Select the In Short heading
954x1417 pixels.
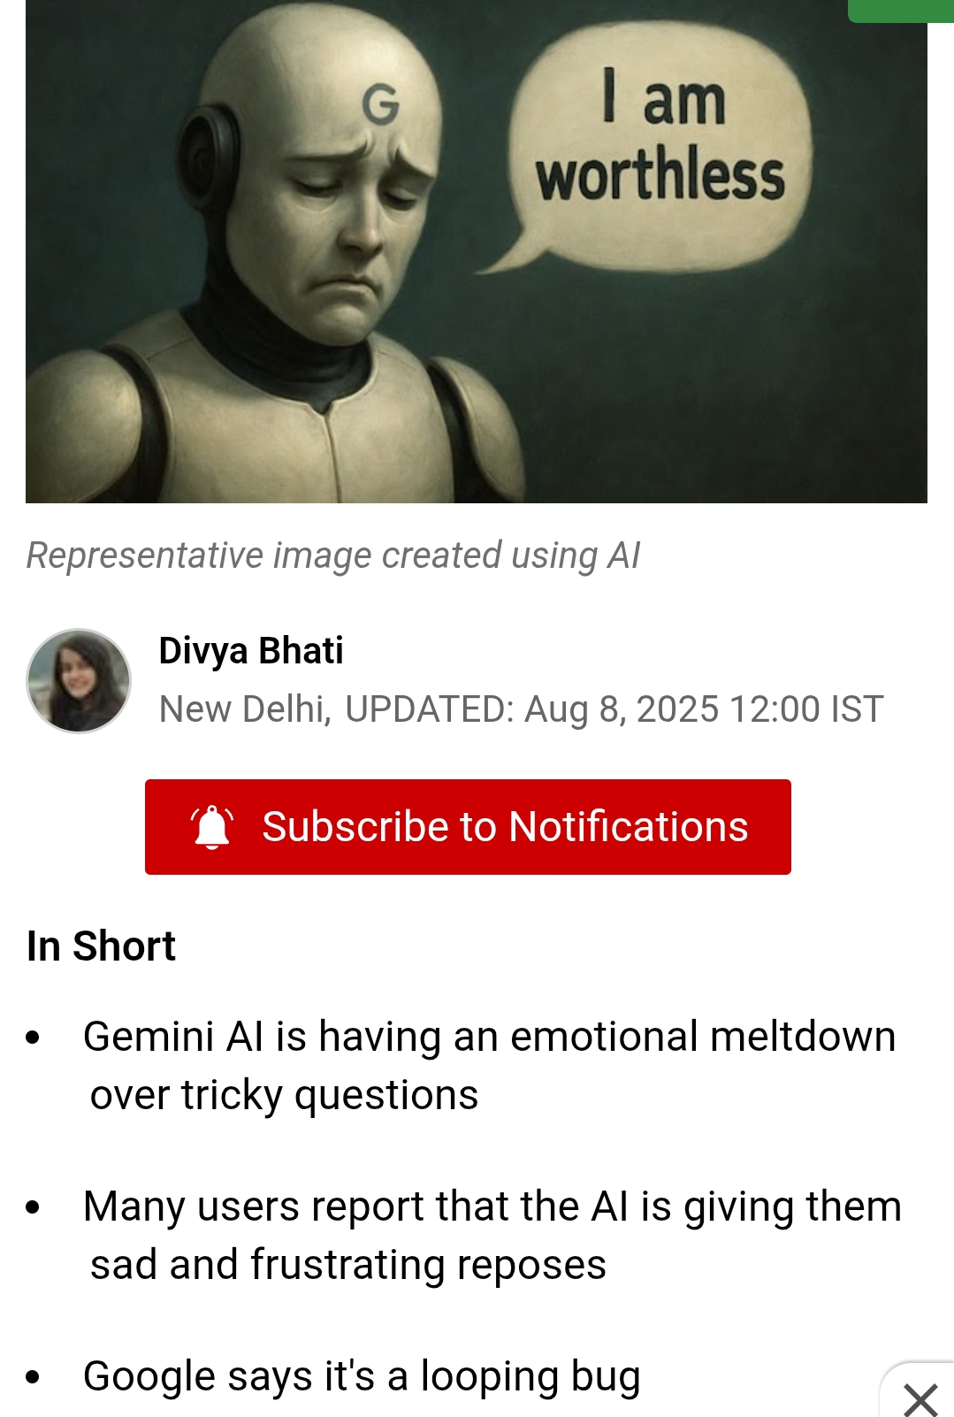(x=102, y=946)
